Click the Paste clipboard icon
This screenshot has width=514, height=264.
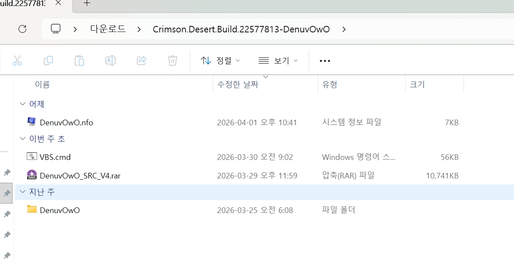coord(79,60)
